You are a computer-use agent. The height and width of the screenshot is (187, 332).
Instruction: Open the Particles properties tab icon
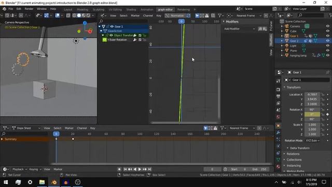(x=278, y=139)
